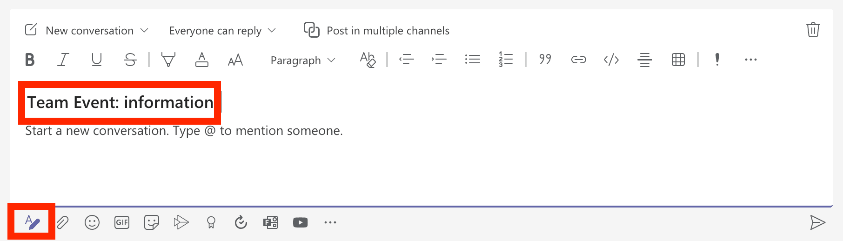Screen dimensions: 843x241
Task: Insert a code snippet
Action: (x=611, y=60)
